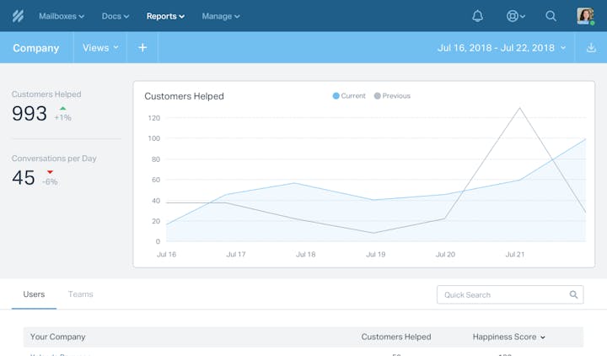Click the Quick Search magnifier icon
The image size is (607, 356).
click(x=573, y=295)
